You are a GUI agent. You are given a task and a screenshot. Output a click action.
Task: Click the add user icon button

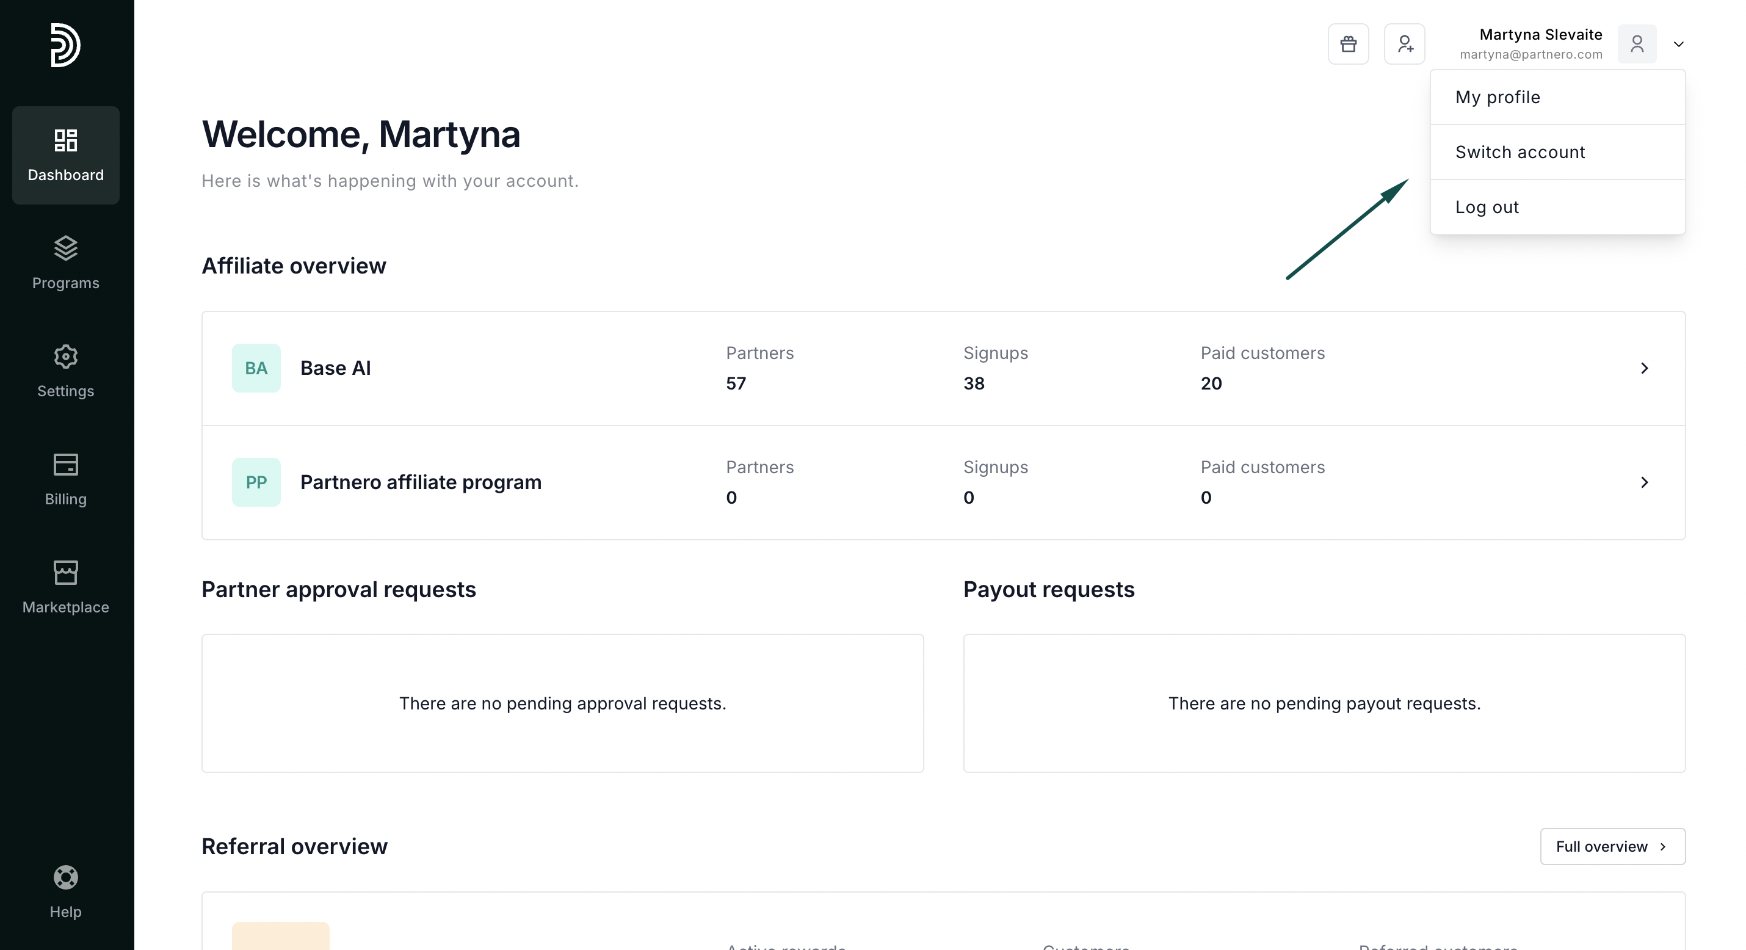click(1404, 44)
